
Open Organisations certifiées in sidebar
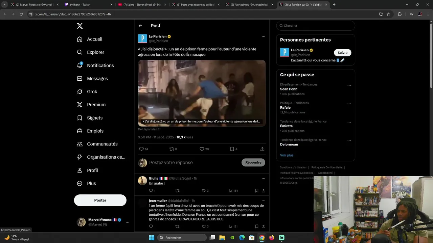click(x=101, y=157)
